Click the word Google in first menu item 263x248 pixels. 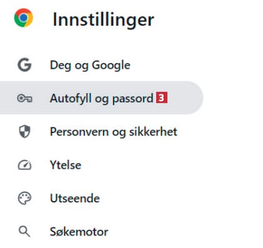pyautogui.click(x=111, y=66)
